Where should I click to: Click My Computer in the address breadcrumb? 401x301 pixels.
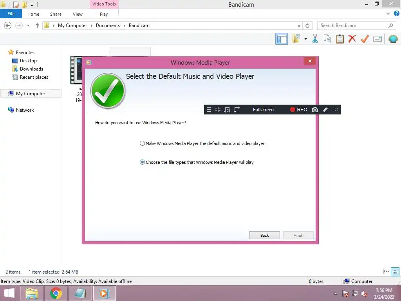tap(72, 25)
